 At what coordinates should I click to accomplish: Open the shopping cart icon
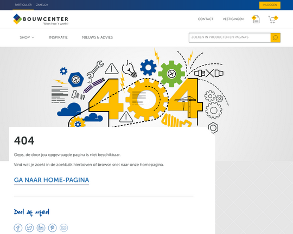[x=273, y=19]
